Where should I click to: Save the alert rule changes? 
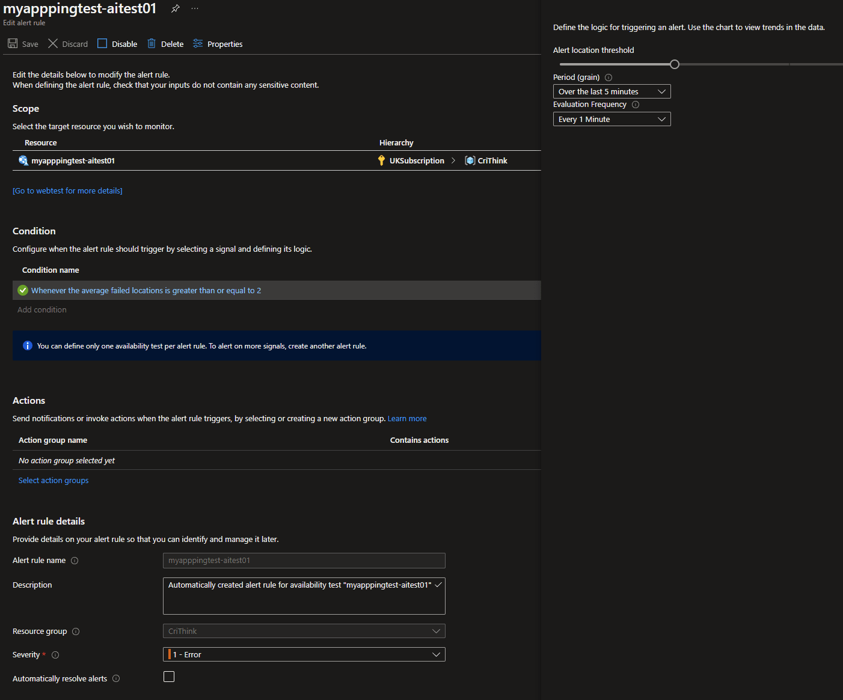(23, 43)
